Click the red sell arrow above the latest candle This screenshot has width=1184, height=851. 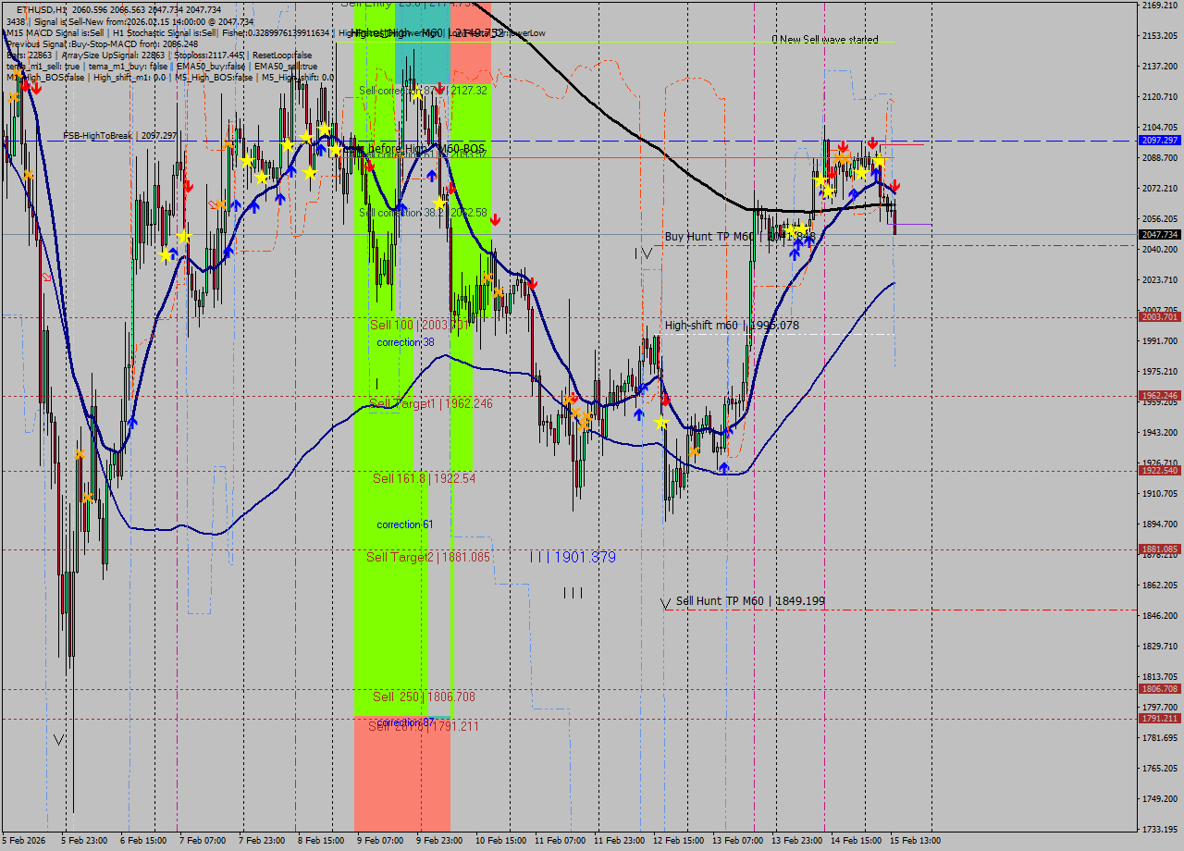[x=895, y=186]
